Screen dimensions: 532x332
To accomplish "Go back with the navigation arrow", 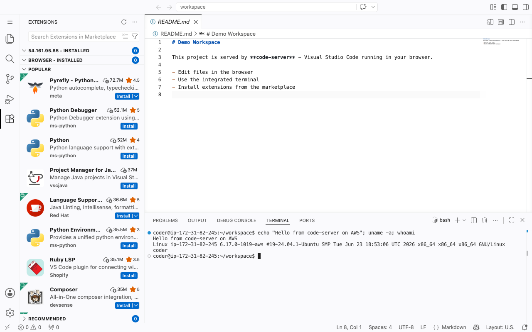I will (159, 7).
